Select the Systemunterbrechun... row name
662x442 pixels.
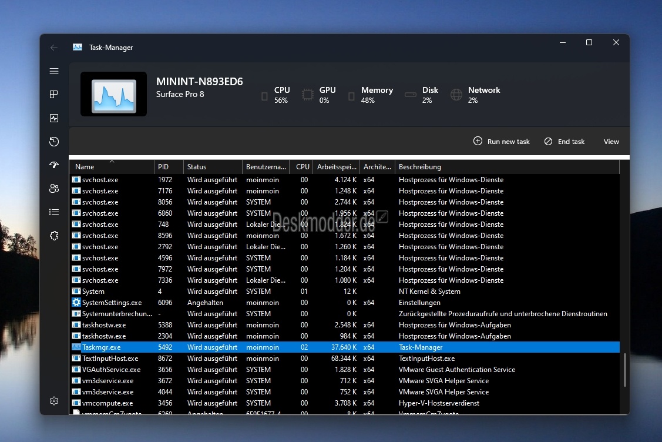coord(117,314)
